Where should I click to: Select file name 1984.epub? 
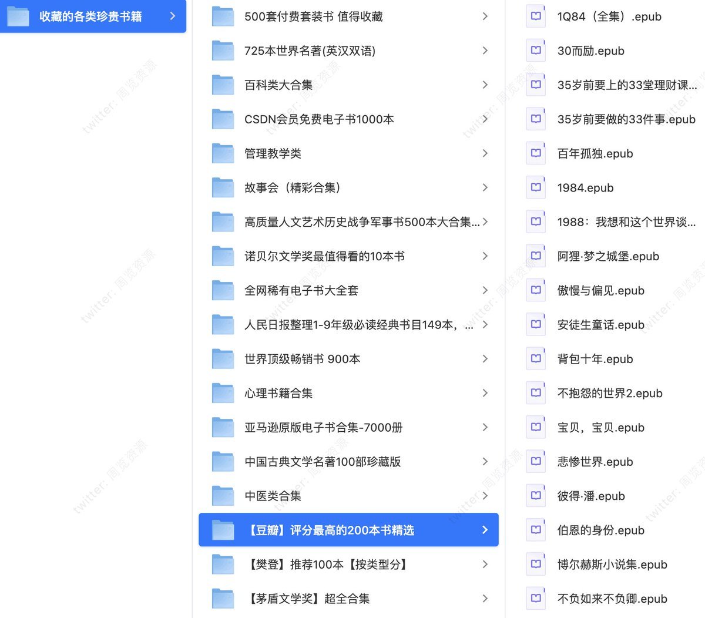coord(585,187)
